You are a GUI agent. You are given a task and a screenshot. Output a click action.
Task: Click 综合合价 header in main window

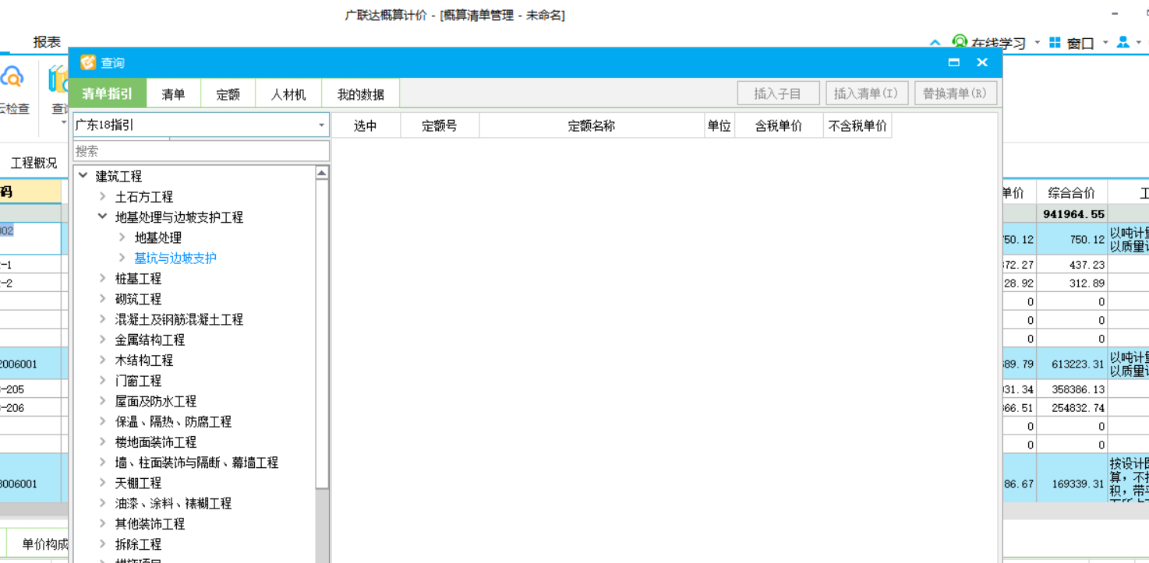pyautogui.click(x=1072, y=192)
